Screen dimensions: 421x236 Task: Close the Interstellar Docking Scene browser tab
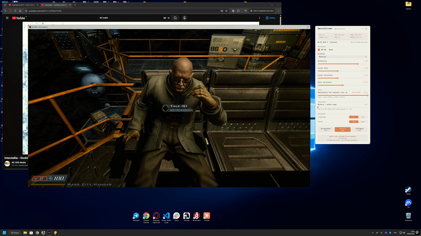click(70, 5)
